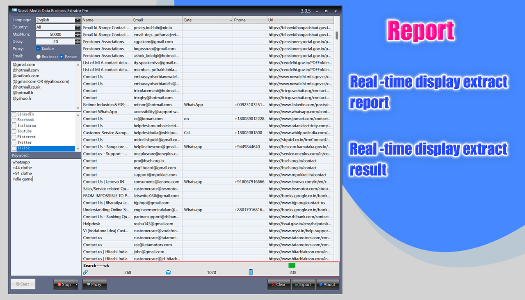This screenshot has width=525, height=300.
Task: Click the phone number count icon
Action: [250, 272]
